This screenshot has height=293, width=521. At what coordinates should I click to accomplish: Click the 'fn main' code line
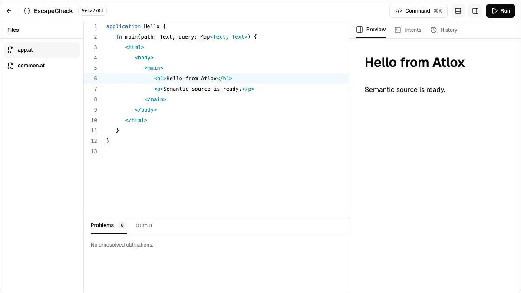click(186, 37)
